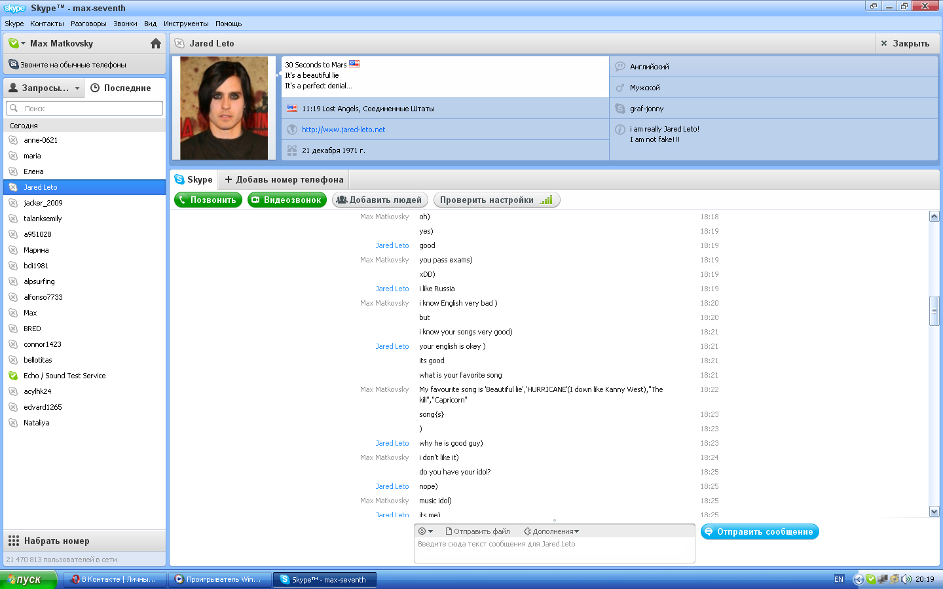The image size is (943, 589).
Task: Open the emoticon picker dropdown
Action: [x=426, y=531]
